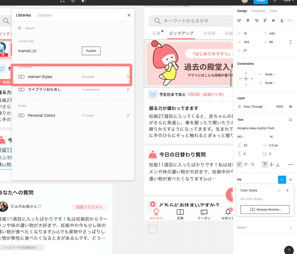Click the layer opacity 100% field

(280, 107)
